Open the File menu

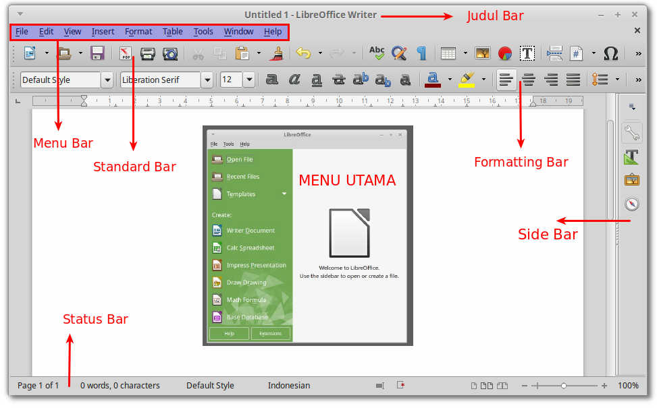tap(22, 32)
